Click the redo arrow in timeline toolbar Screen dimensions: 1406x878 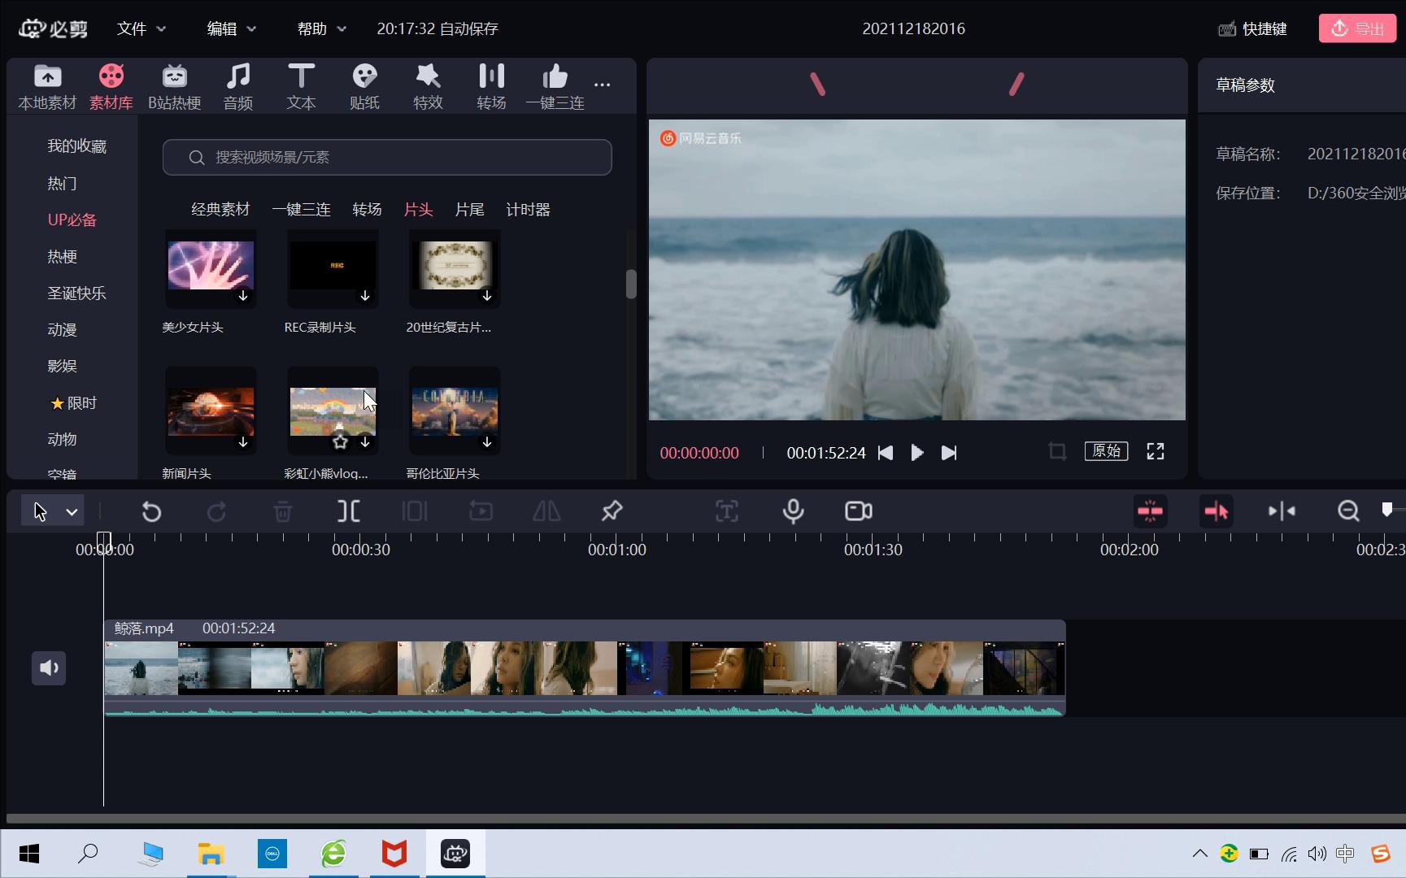click(x=216, y=511)
